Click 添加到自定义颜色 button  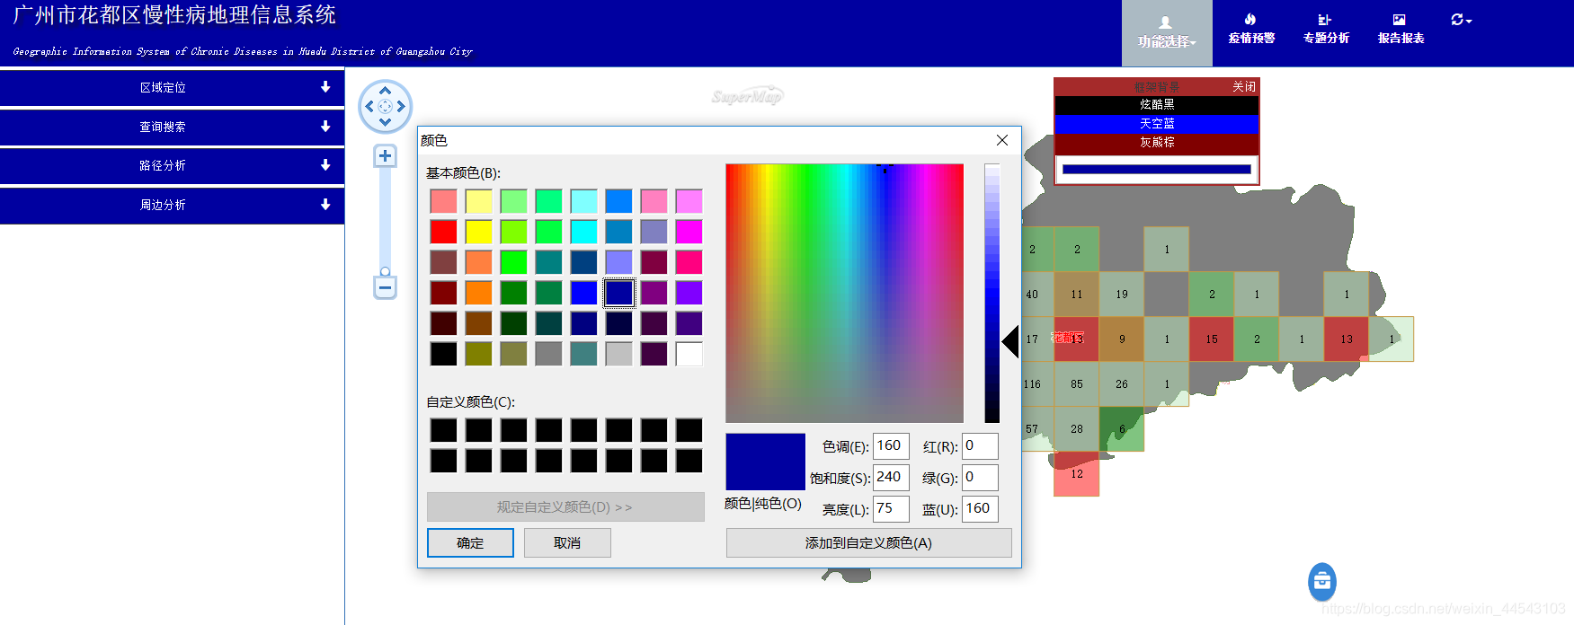coord(868,542)
